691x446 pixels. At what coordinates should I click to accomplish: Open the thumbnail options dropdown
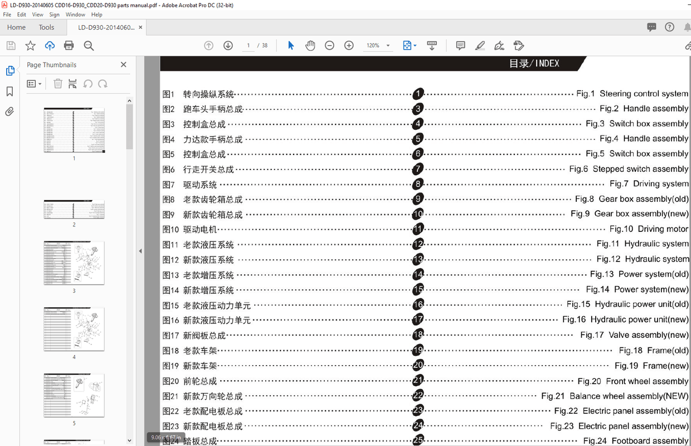[x=33, y=84]
